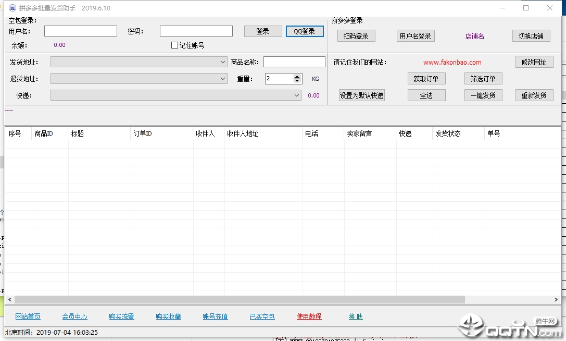The image size is (566, 341).
Task: Click the 一键发货 button
Action: click(x=483, y=95)
